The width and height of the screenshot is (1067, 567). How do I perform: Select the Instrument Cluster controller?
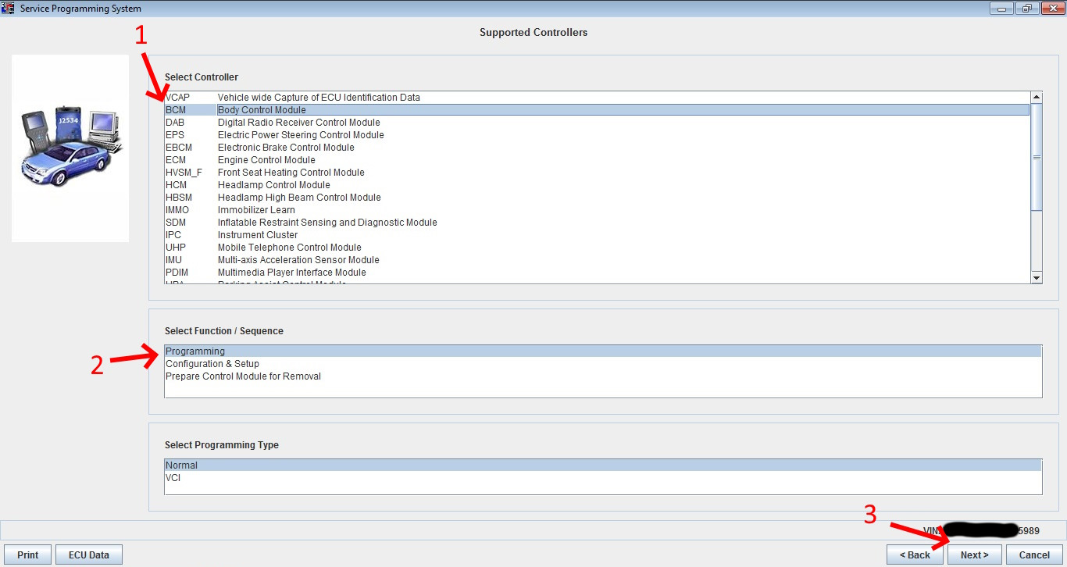(598, 235)
